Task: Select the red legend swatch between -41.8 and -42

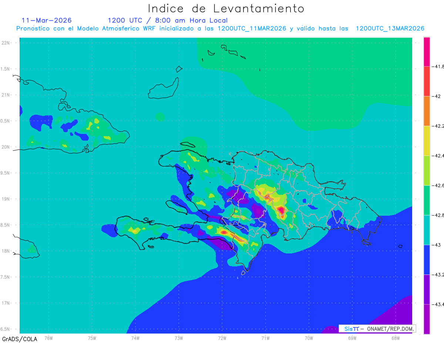Action: pos(427,81)
